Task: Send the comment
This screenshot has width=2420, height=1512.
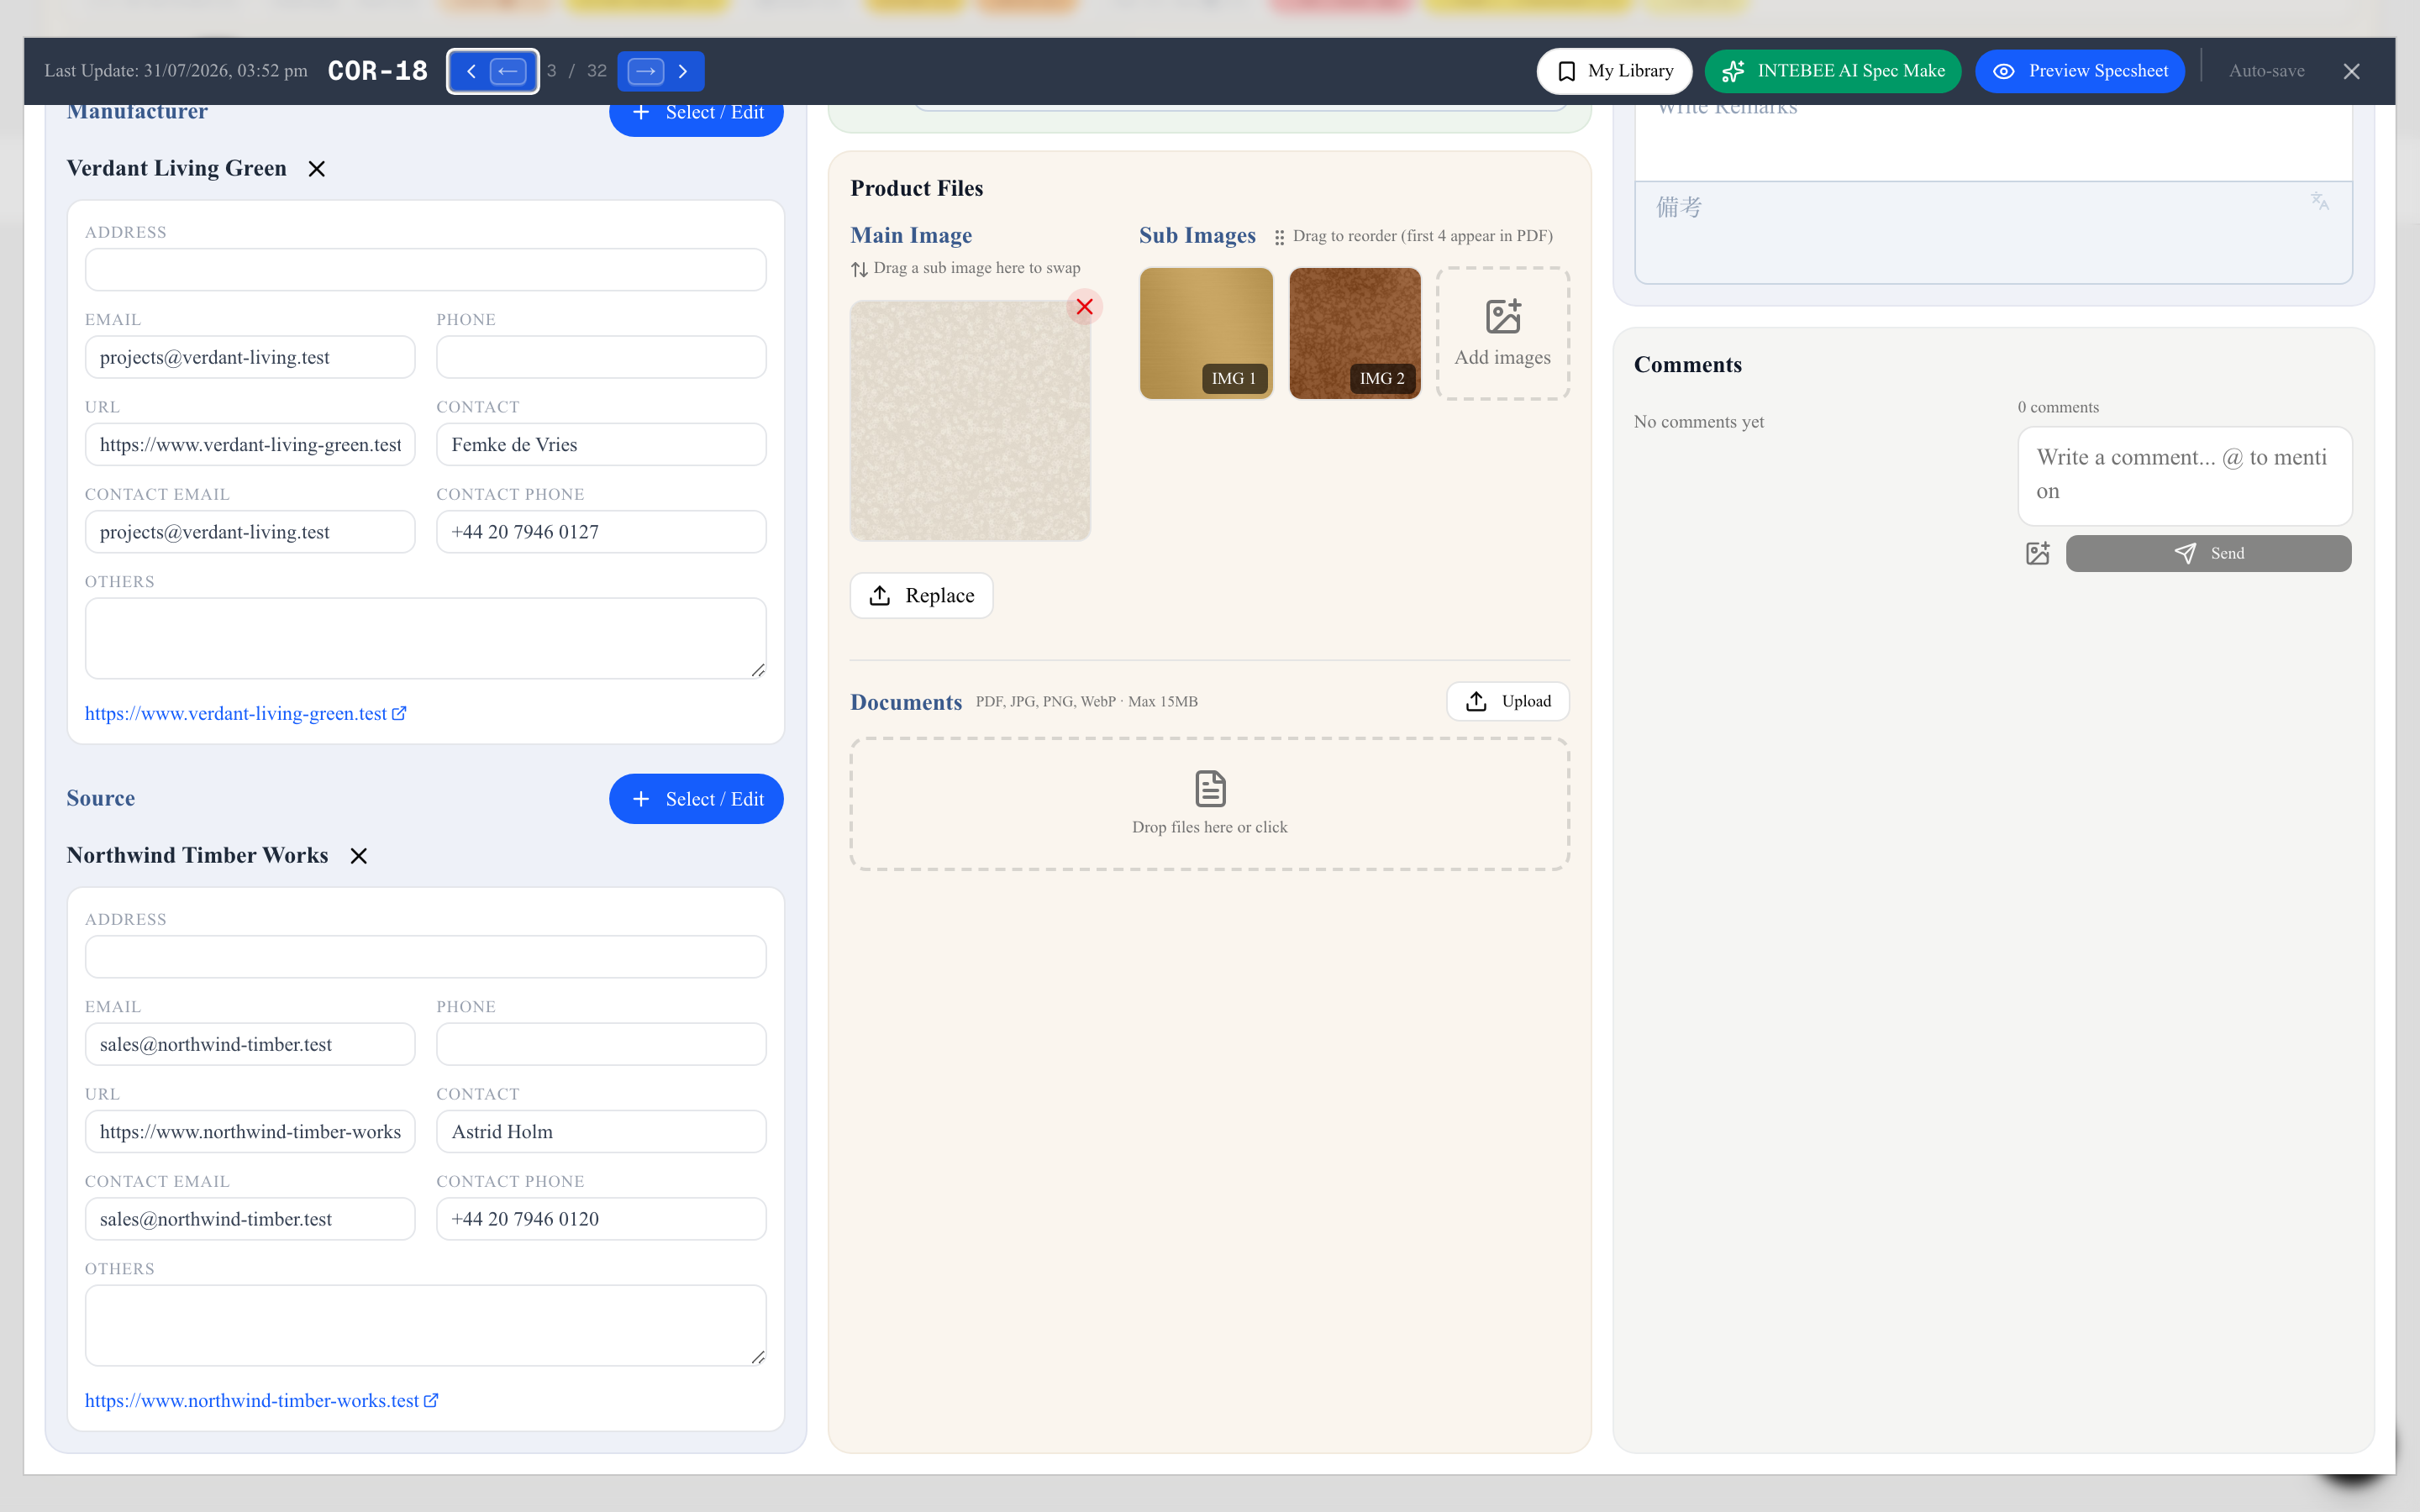Action: click(x=2208, y=553)
